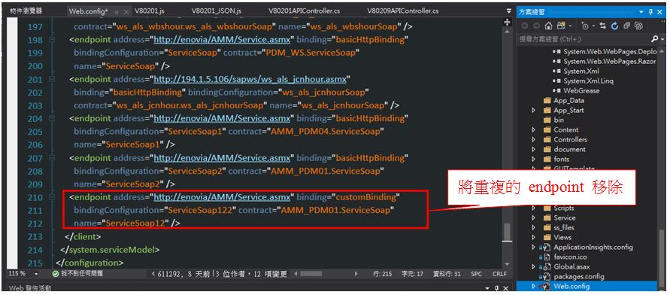Open enovia Service.asmx link on line 207
Screen dimensions: 670x295
click(222, 158)
